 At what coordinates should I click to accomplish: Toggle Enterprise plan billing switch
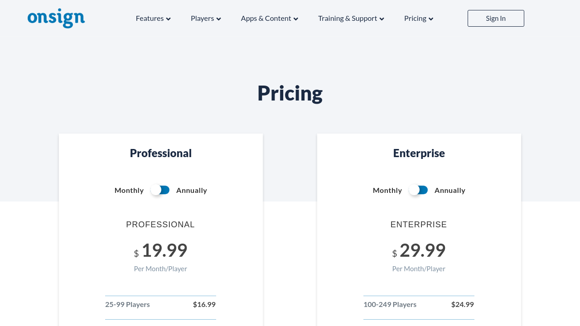click(419, 190)
